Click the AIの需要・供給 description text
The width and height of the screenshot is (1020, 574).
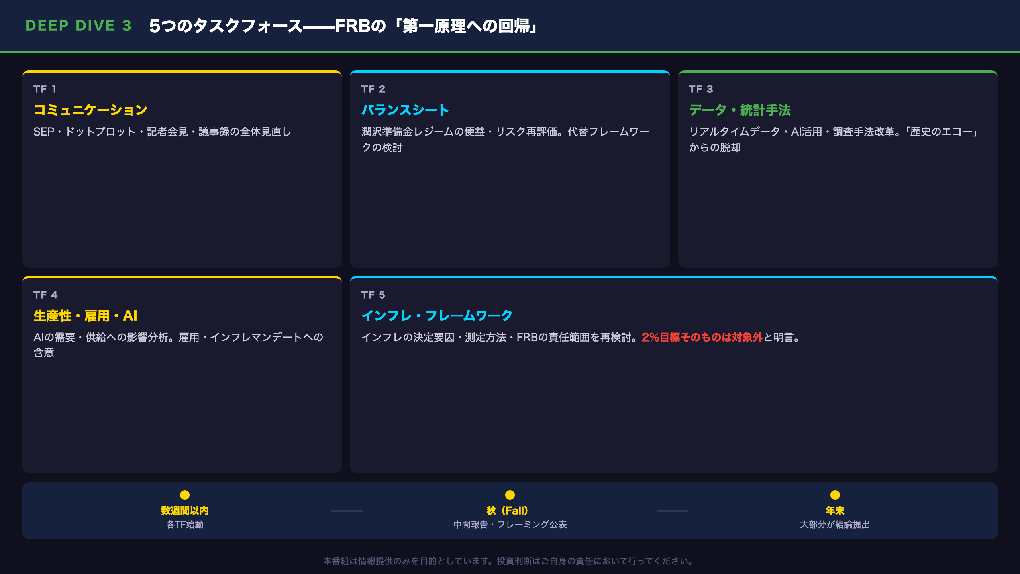178,345
